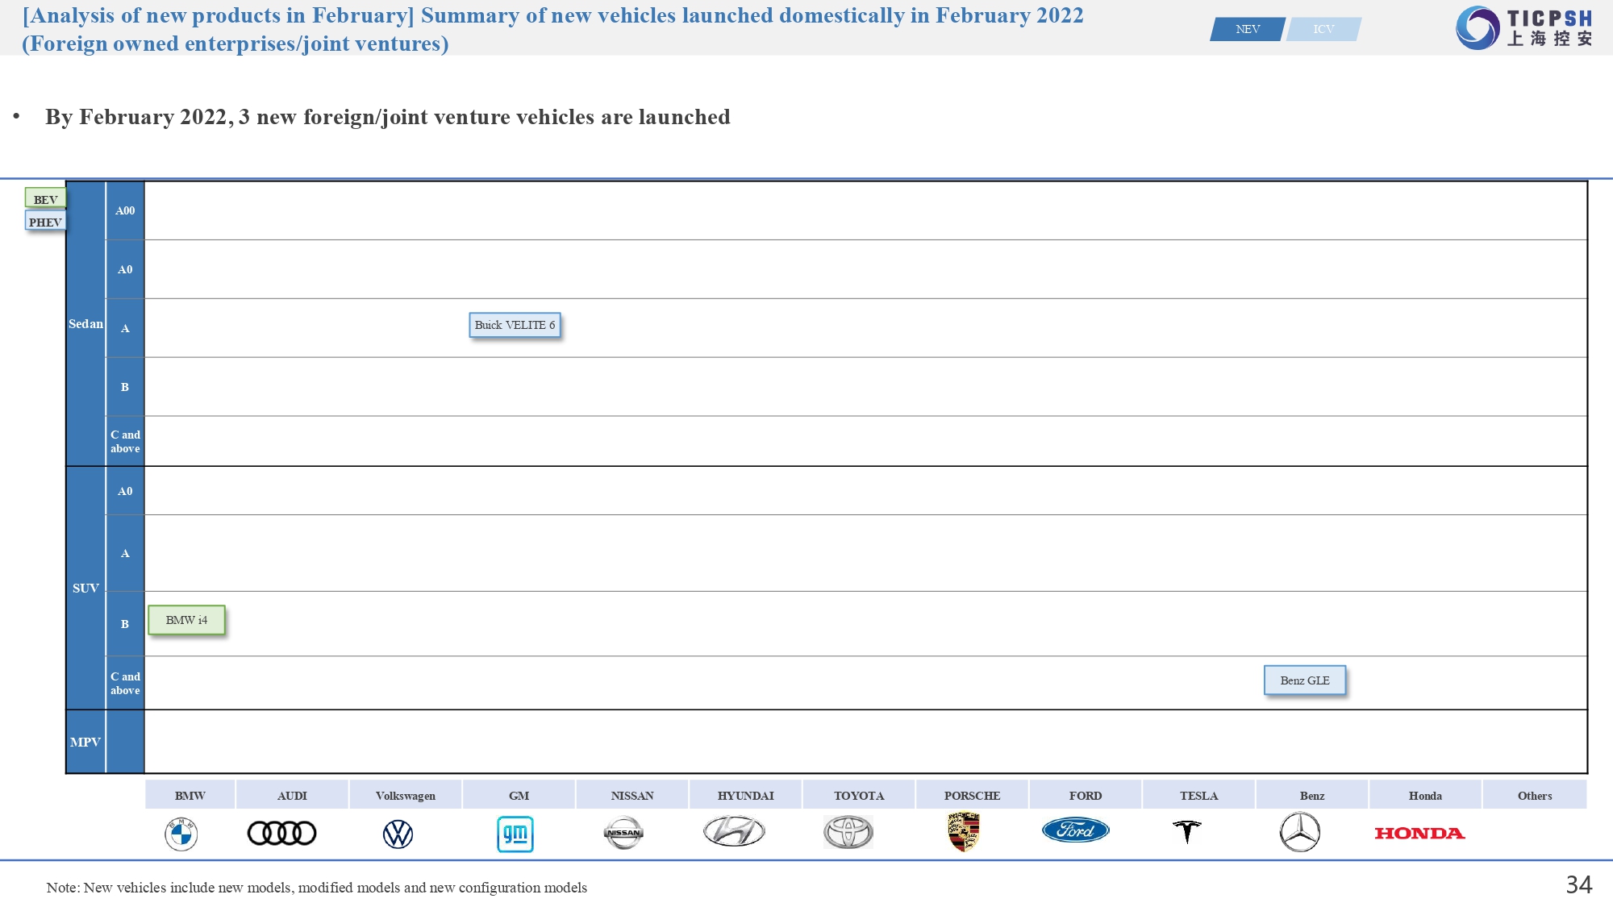Switch to the ICV tab

(1323, 29)
